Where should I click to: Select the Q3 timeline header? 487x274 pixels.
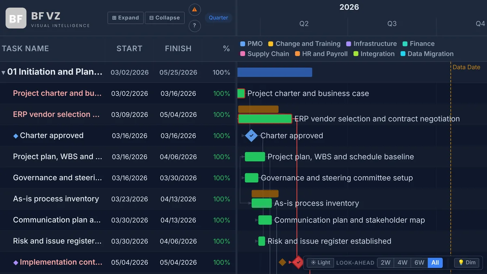[x=392, y=24]
